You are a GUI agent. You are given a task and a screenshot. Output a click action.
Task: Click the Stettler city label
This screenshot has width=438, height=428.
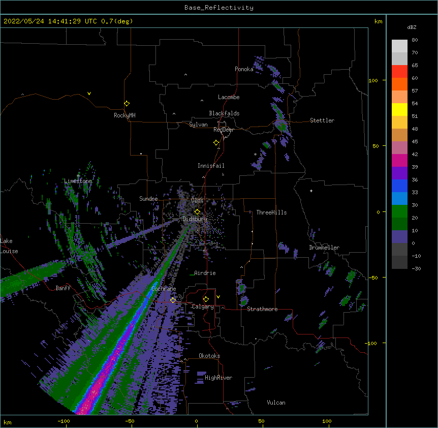(322, 120)
